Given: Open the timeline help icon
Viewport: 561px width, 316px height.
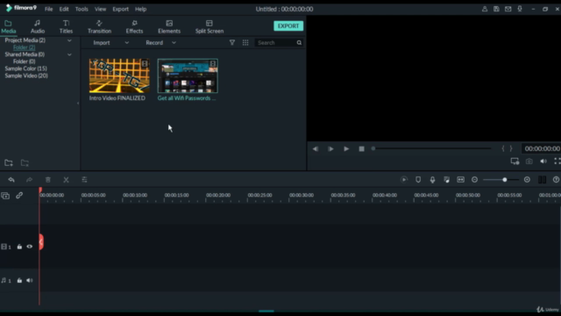Looking at the screenshot, I should [x=556, y=179].
